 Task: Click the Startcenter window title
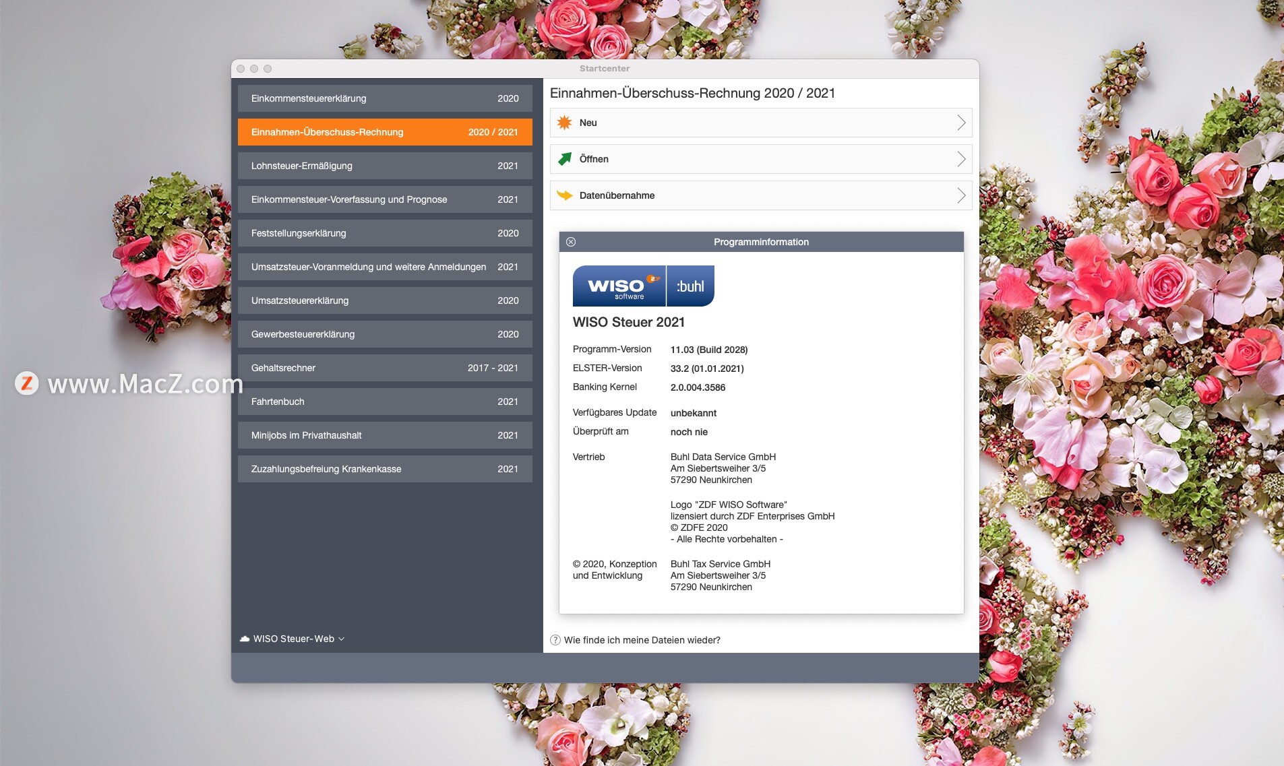tap(605, 69)
